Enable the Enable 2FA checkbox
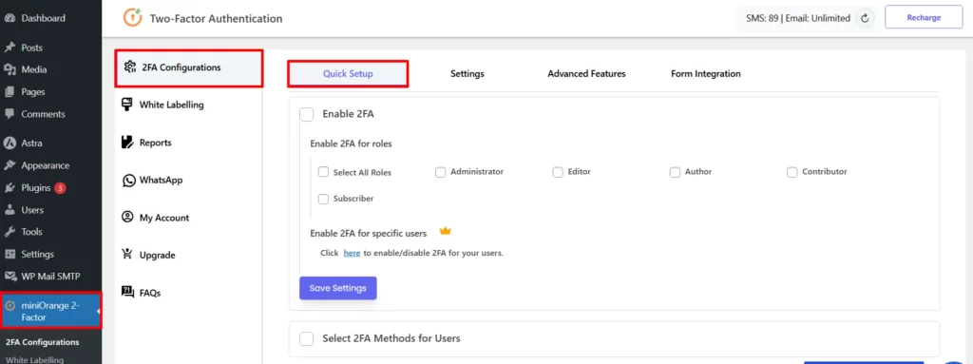The image size is (973, 364). pos(307,114)
